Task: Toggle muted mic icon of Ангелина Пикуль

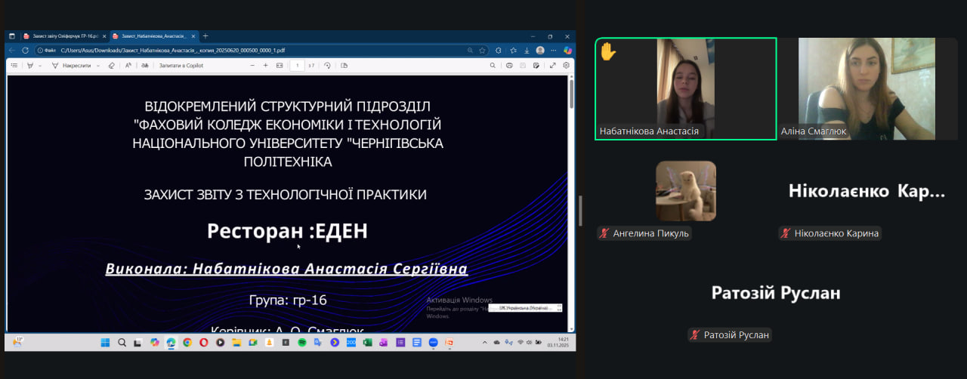Action: tap(604, 233)
